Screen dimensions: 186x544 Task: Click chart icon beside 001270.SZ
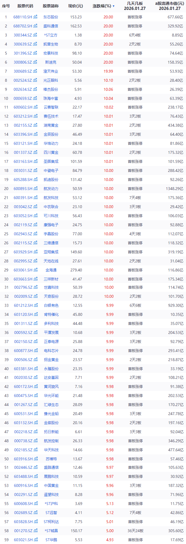[35, 531]
